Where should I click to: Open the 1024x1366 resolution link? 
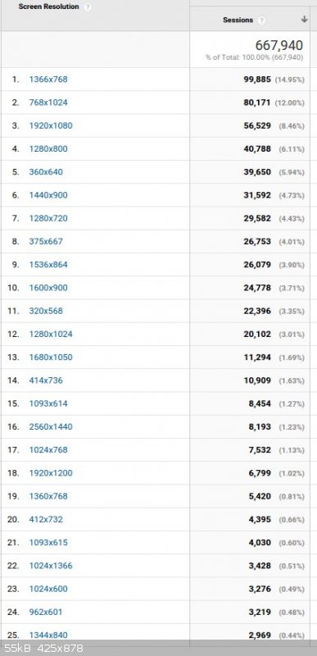(51, 566)
